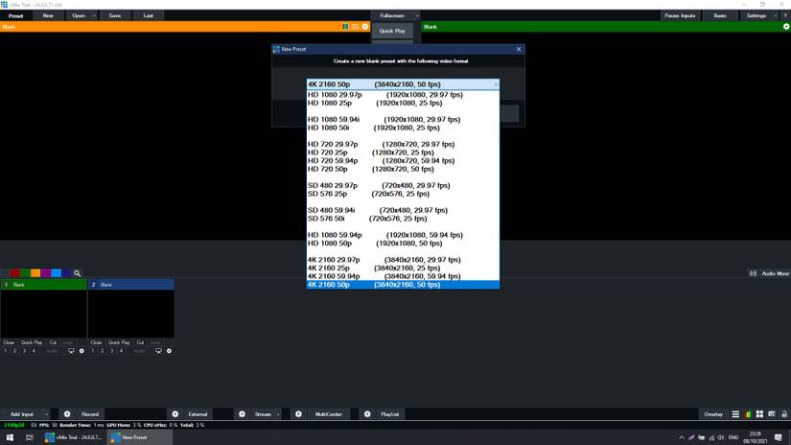This screenshot has width=791, height=445.
Task: Click monitor icon on input 2
Action: (x=158, y=351)
